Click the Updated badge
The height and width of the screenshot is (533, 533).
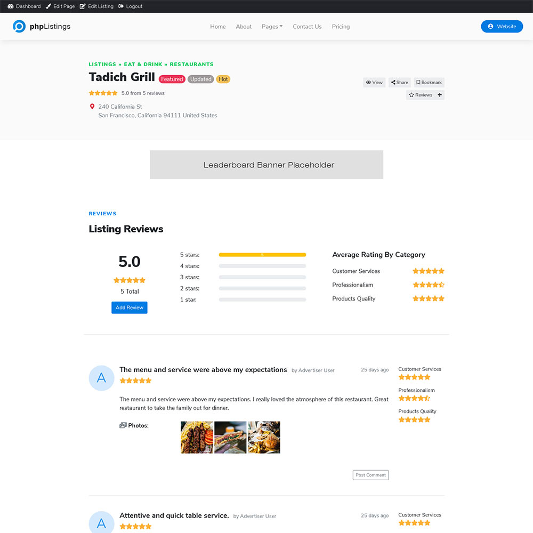point(200,79)
